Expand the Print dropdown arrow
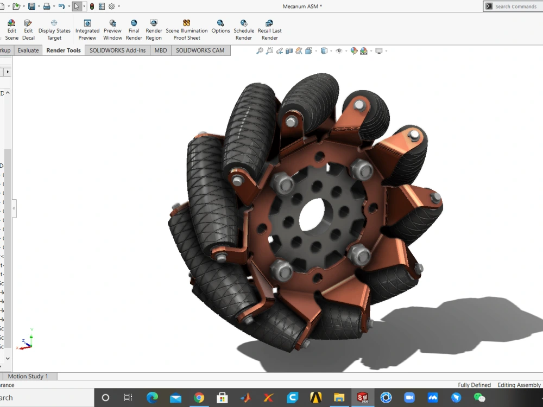The width and height of the screenshot is (543, 407). 54,6
